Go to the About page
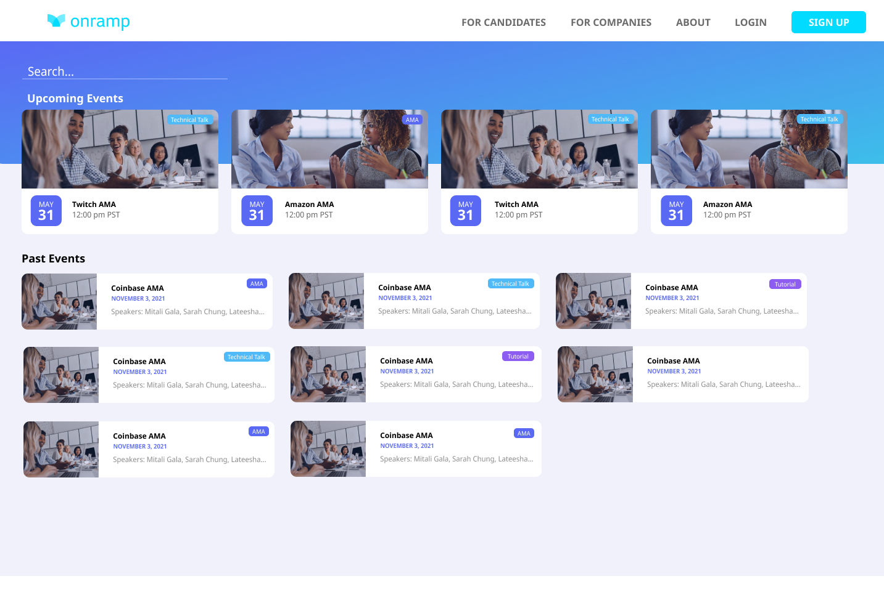884x605 pixels. click(693, 22)
